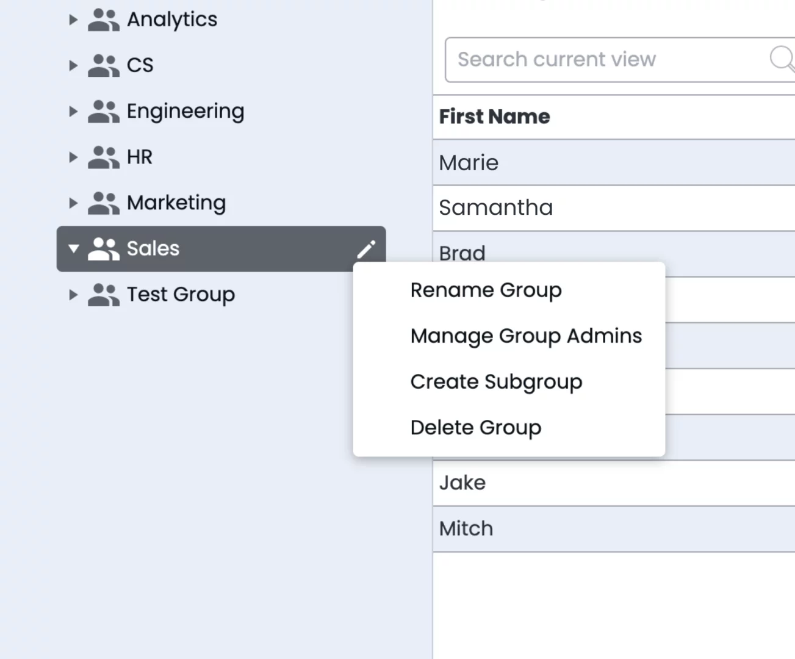
Task: Click the HR group icon
Action: click(104, 157)
